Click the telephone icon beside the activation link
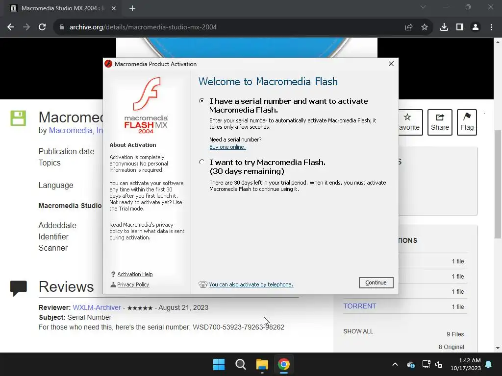 pyautogui.click(x=202, y=284)
